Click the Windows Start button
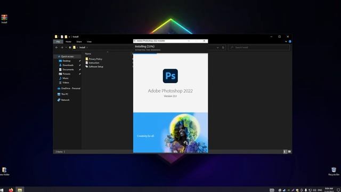 click(2, 190)
